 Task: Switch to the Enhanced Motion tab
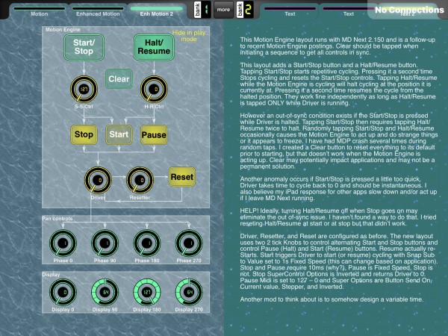(98, 11)
